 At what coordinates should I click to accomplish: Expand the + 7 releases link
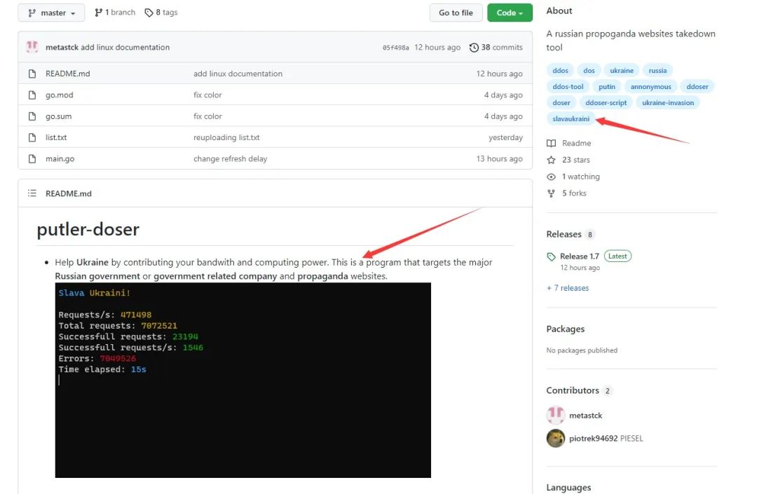(567, 288)
